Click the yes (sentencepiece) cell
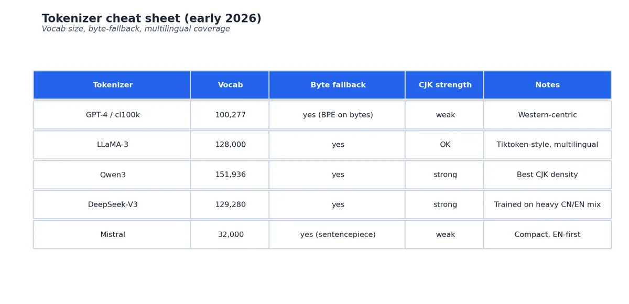 pos(338,234)
